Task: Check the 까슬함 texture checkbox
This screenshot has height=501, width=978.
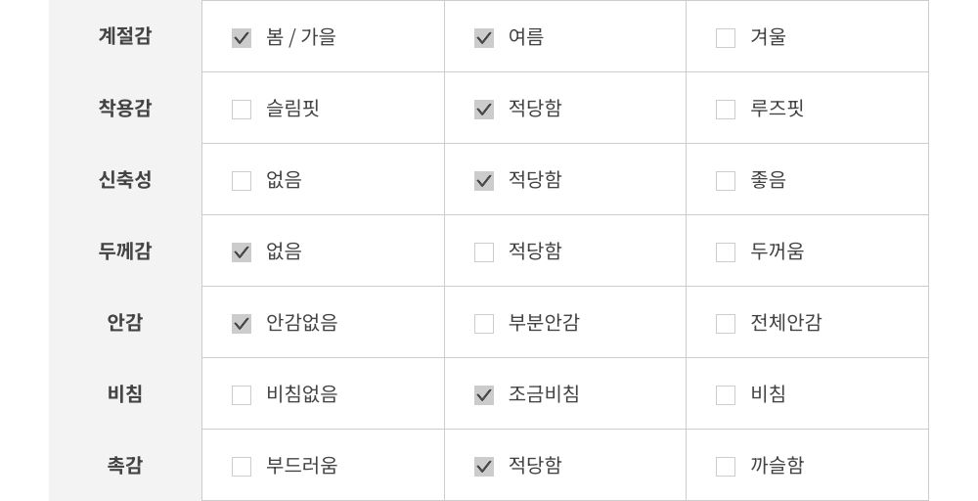Action: [x=726, y=467]
